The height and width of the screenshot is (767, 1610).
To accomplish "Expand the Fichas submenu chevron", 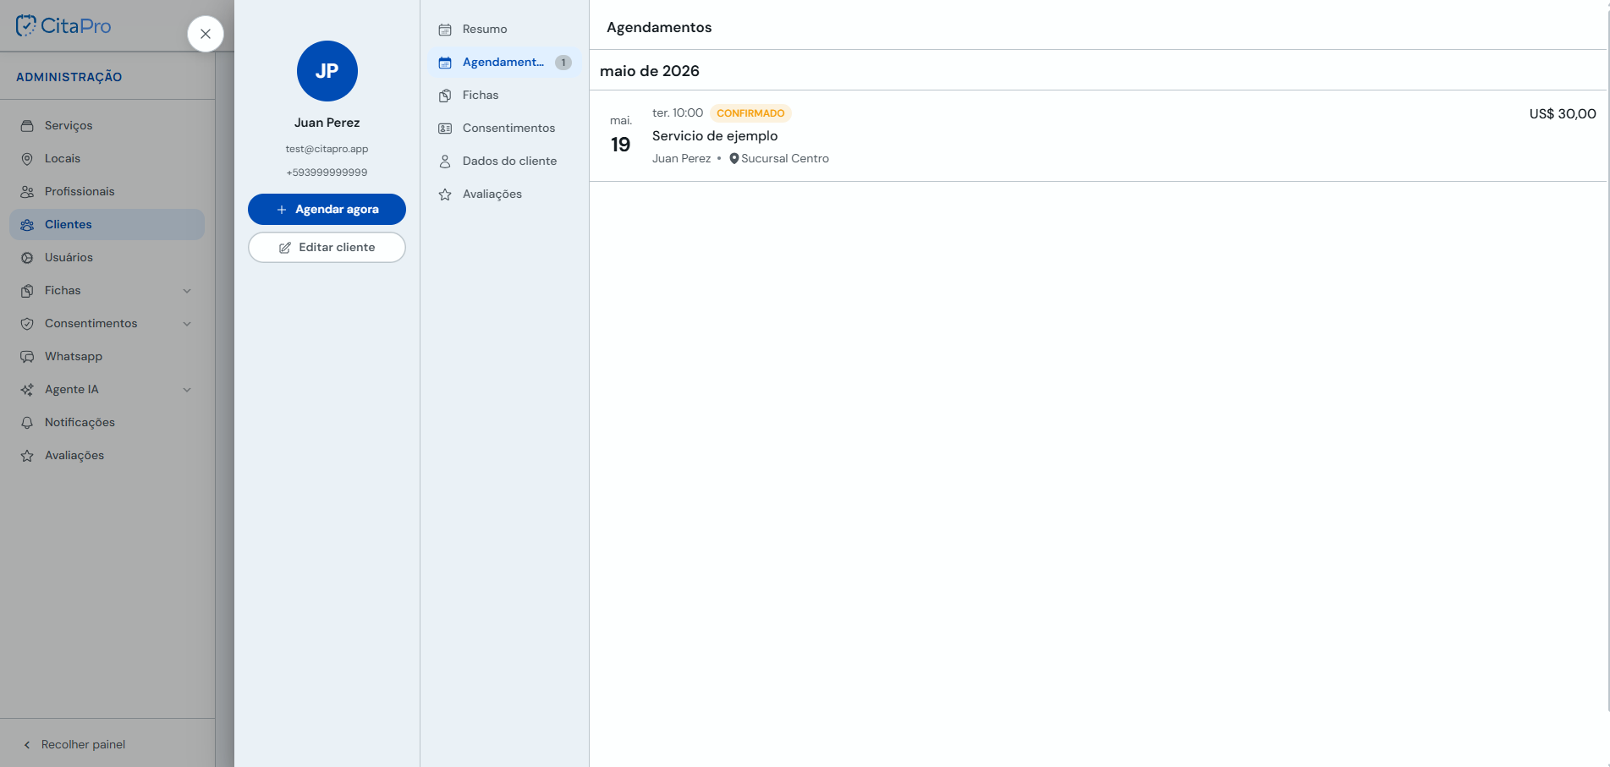I will click(x=187, y=290).
